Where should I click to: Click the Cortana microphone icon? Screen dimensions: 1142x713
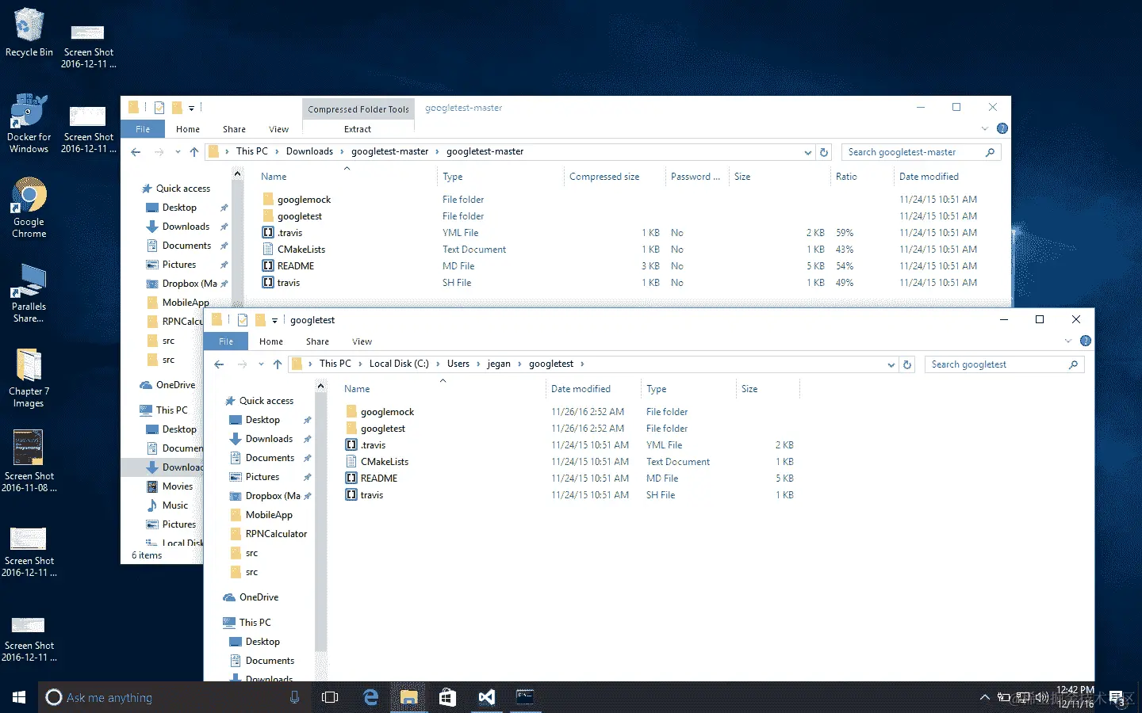294,697
